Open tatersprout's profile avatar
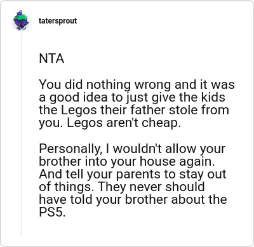 20,20
